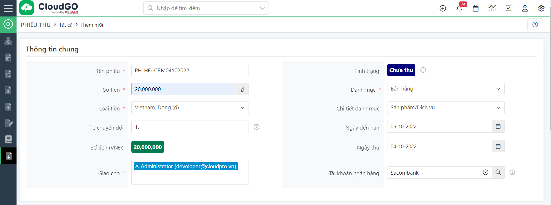Clear the Sacombank bank account selection
Image resolution: width=551 pixels, height=205 pixels.
pos(485,173)
